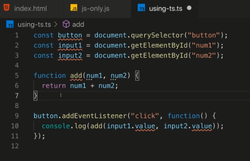Image resolution: width=250 pixels, height=161 pixels.
Task: Click the closing }); on line 11
Action: (x=40, y=136)
